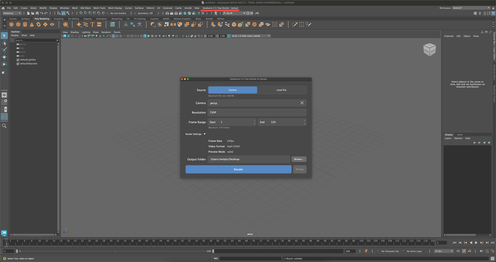Screen dimensions: 496x262
Task: Click the Browse... button
Action: coord(299,159)
